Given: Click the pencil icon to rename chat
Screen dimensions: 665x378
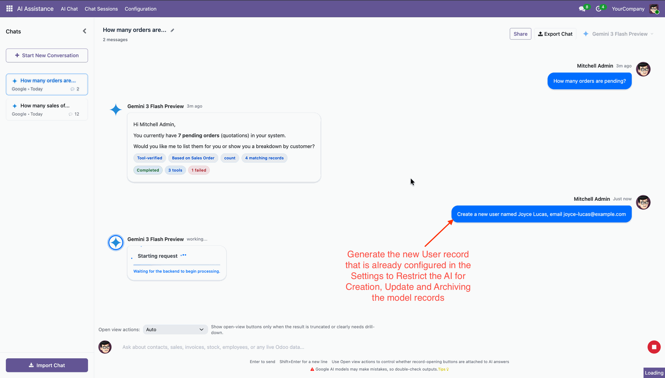Looking at the screenshot, I should pos(172,30).
